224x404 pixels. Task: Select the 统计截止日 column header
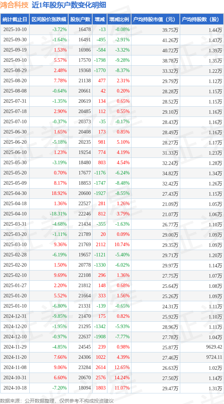(15, 19)
